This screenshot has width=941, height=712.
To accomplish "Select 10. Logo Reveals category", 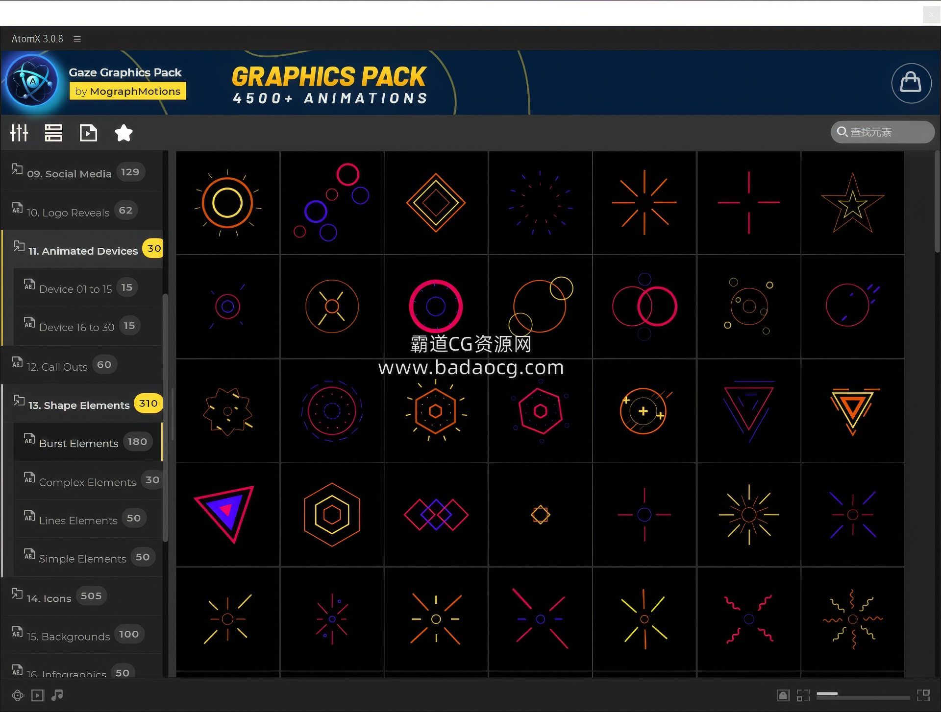I will [x=82, y=211].
